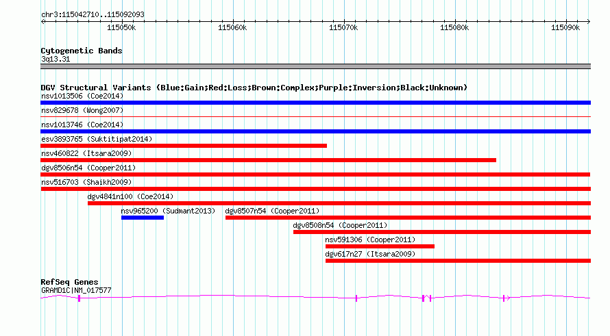Click the chr3:115042710..115092093 coordinate label
Image resolution: width=610 pixels, height=336 pixels.
93,14
